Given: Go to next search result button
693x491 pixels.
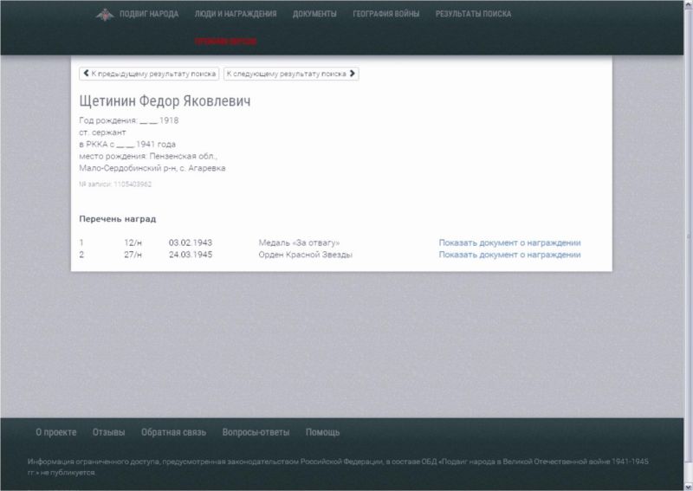Looking at the screenshot, I should tap(291, 74).
